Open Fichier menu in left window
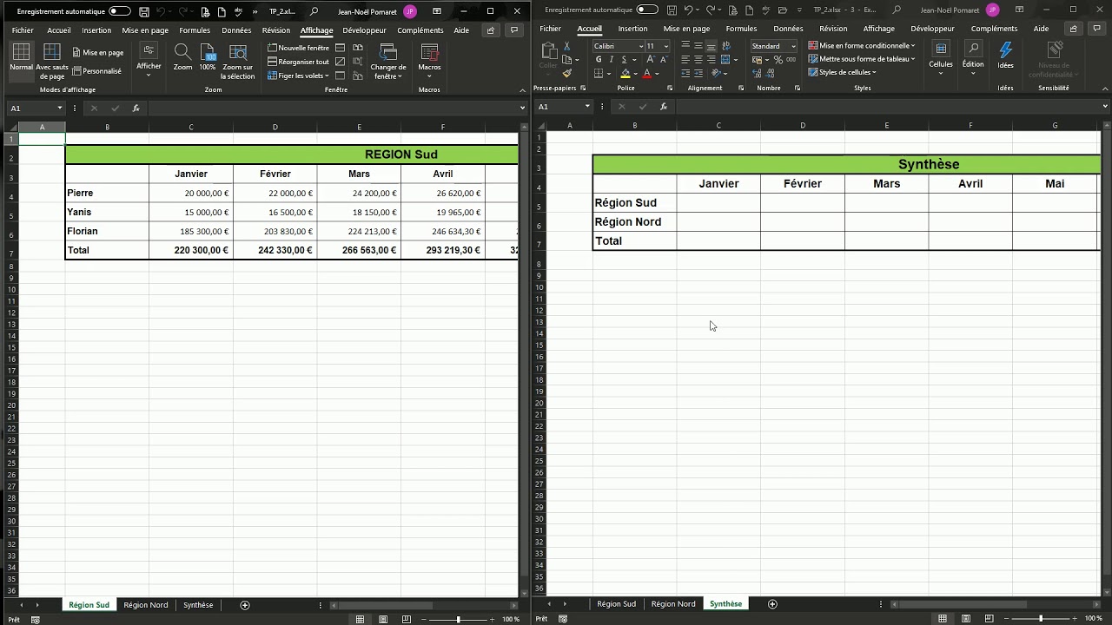The width and height of the screenshot is (1112, 625). tap(23, 30)
